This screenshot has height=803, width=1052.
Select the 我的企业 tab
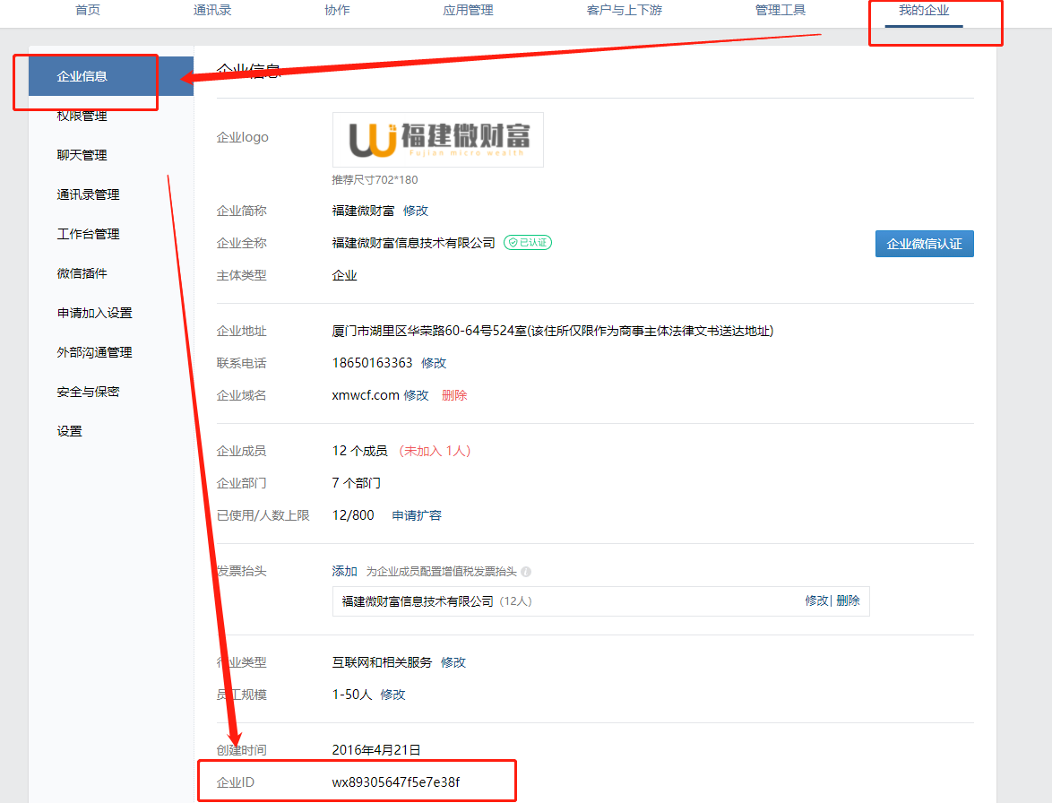coord(924,10)
